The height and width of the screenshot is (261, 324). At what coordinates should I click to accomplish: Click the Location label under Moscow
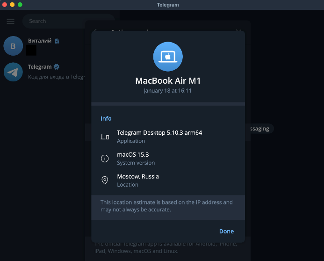click(128, 185)
